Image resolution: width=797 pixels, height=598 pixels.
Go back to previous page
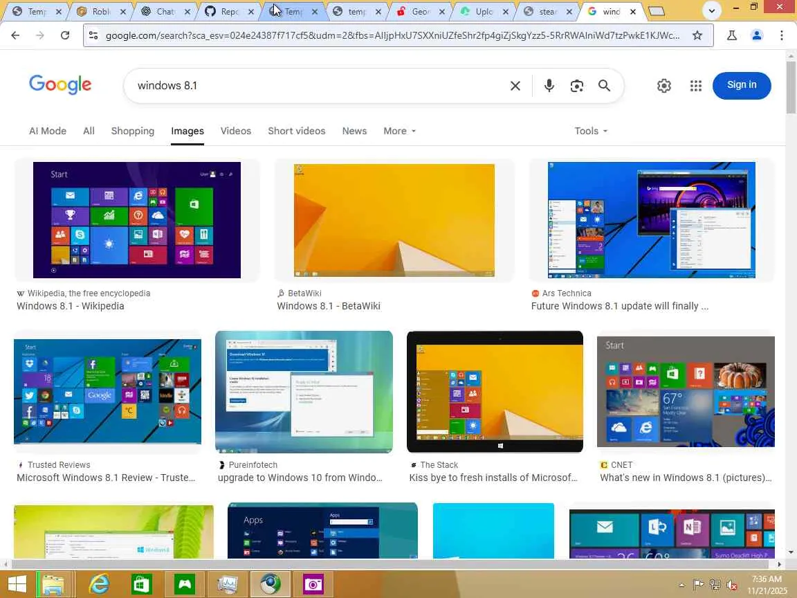[x=15, y=35]
